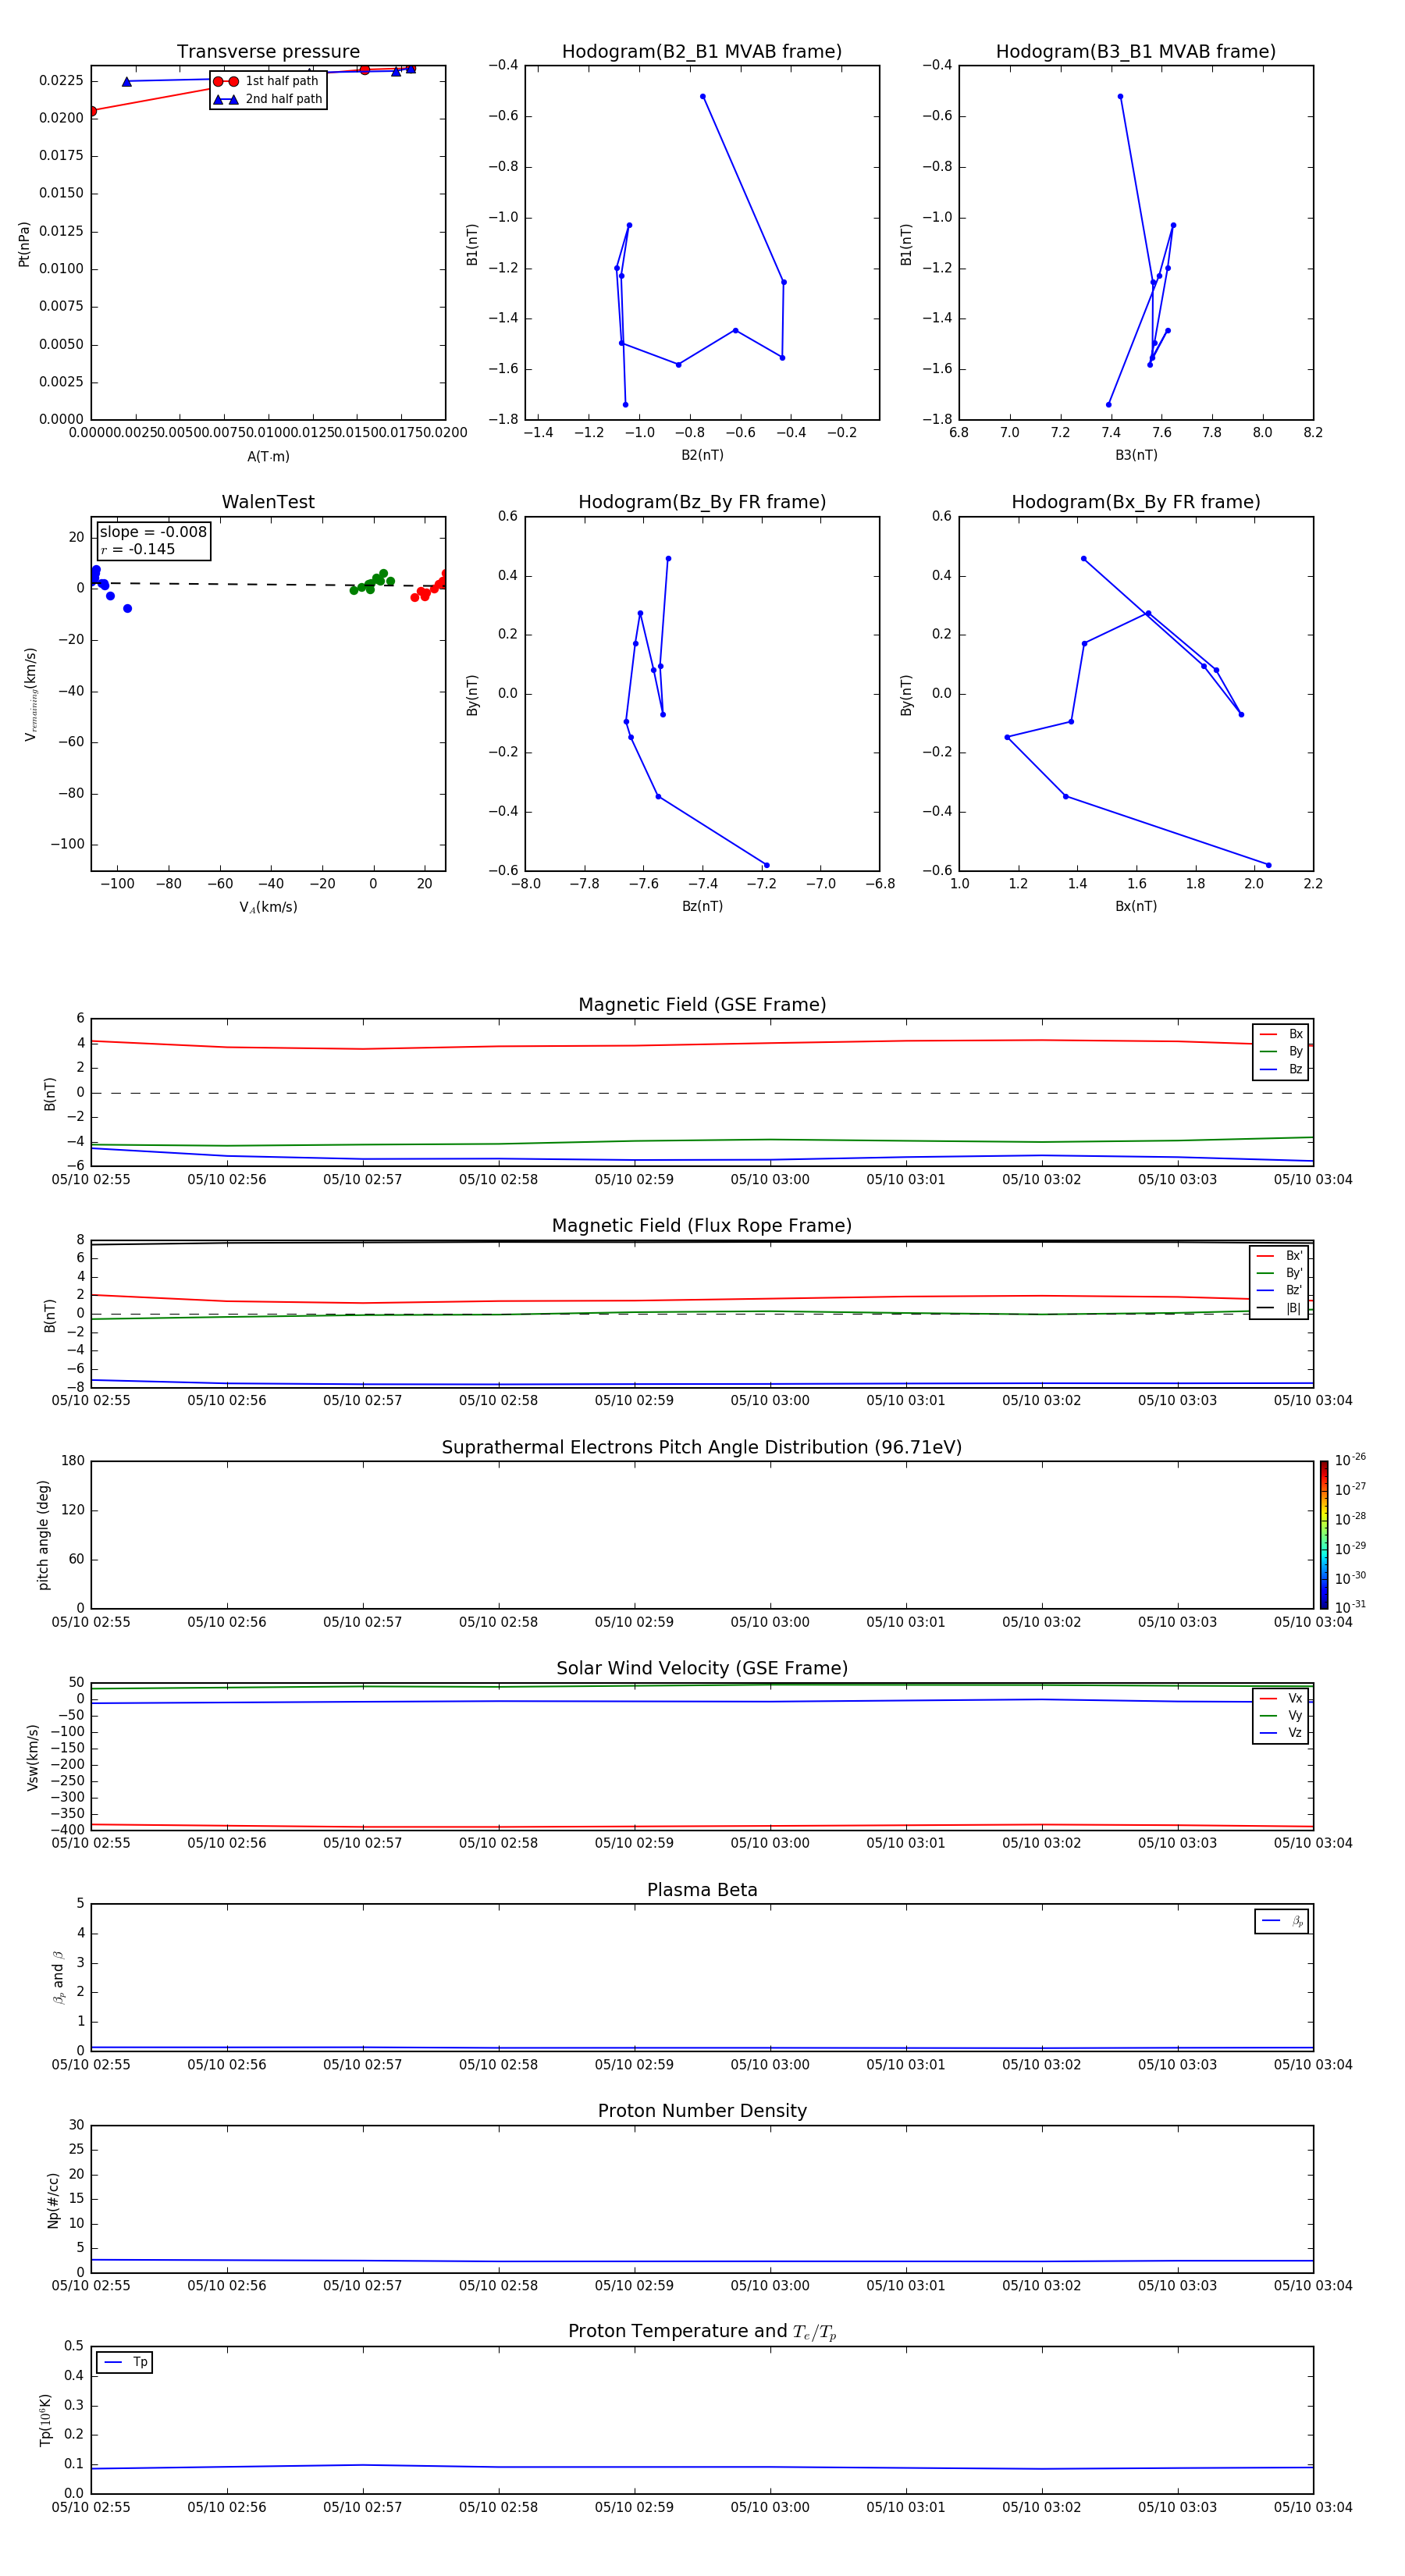
Task: Click the Bx' legend entry in flux rope panel
Action: [x=1279, y=1256]
